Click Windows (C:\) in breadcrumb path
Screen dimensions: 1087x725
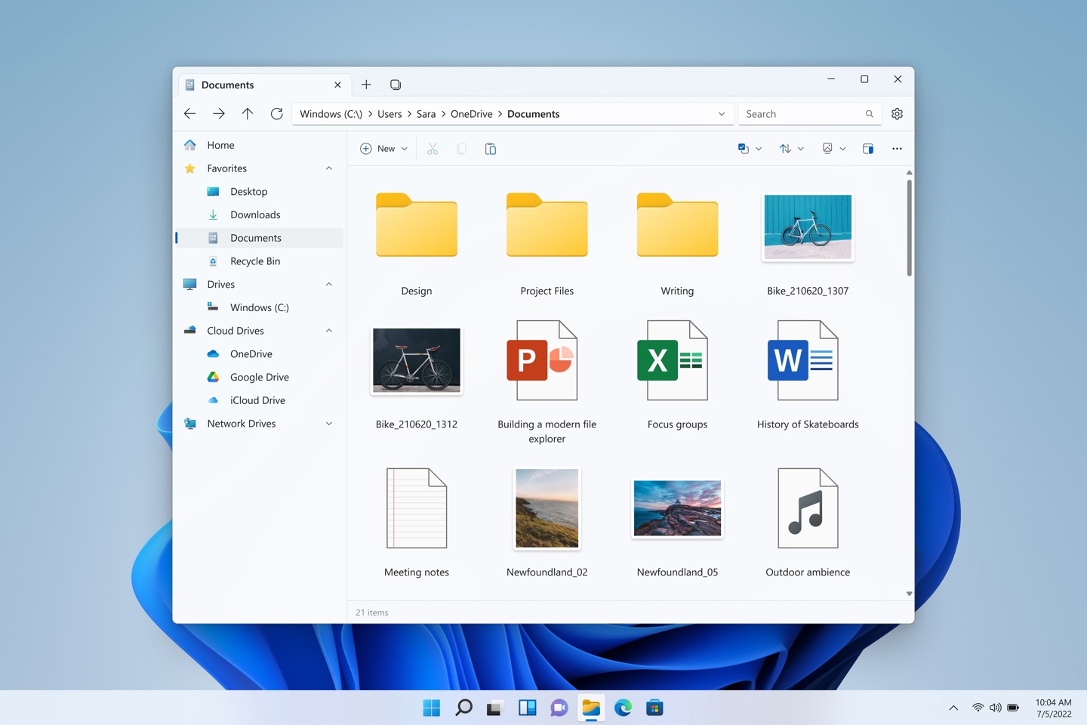pos(331,114)
